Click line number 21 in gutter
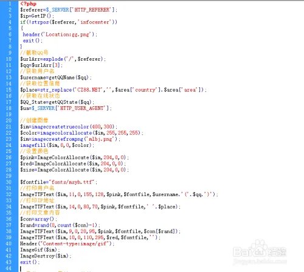The width and height of the screenshot is (304, 272). [x=9, y=127]
